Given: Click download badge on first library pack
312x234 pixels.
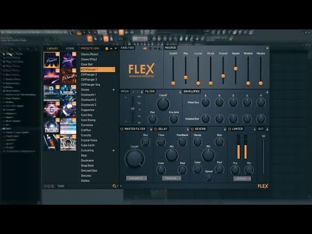Looking at the screenshot, I should 58,54.
